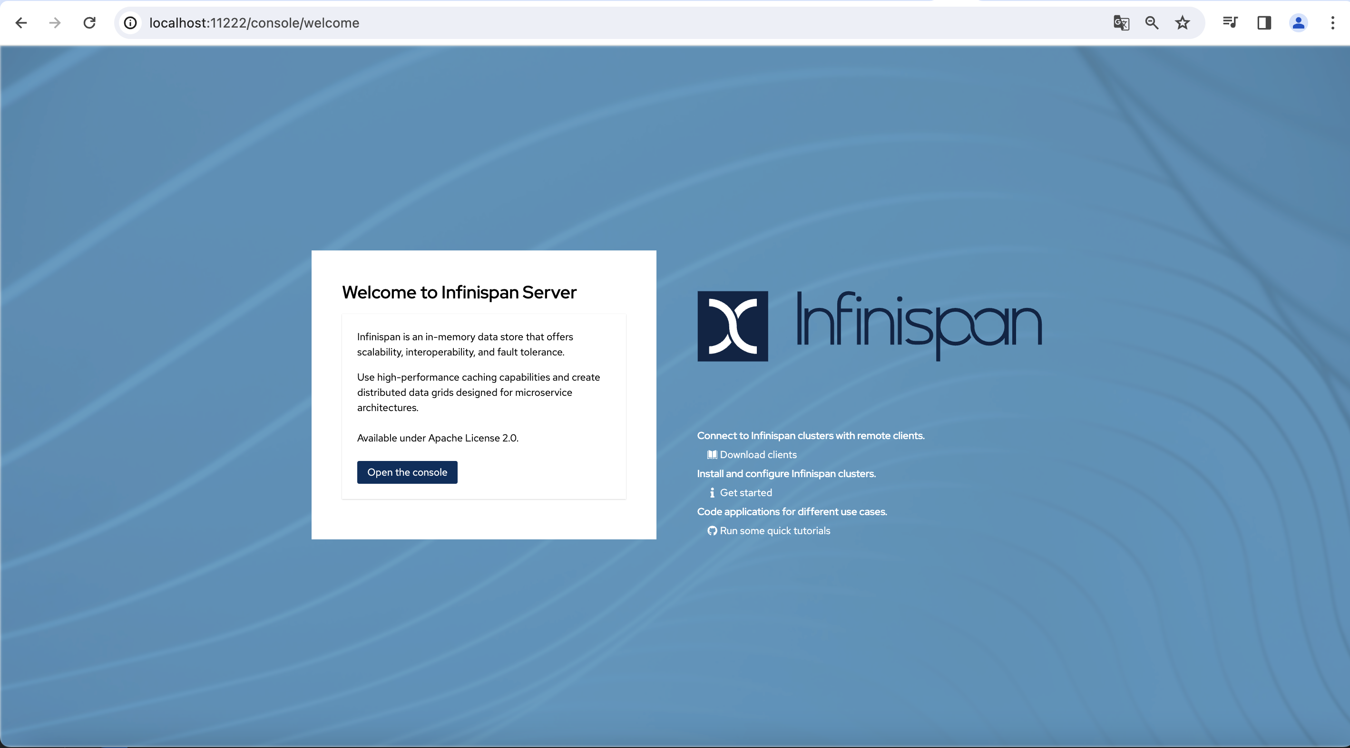Click the Infinispan square logo

[732, 326]
